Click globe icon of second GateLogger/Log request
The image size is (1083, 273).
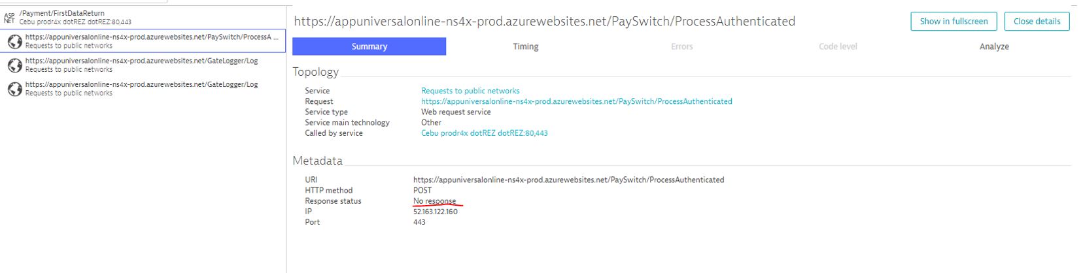point(14,89)
